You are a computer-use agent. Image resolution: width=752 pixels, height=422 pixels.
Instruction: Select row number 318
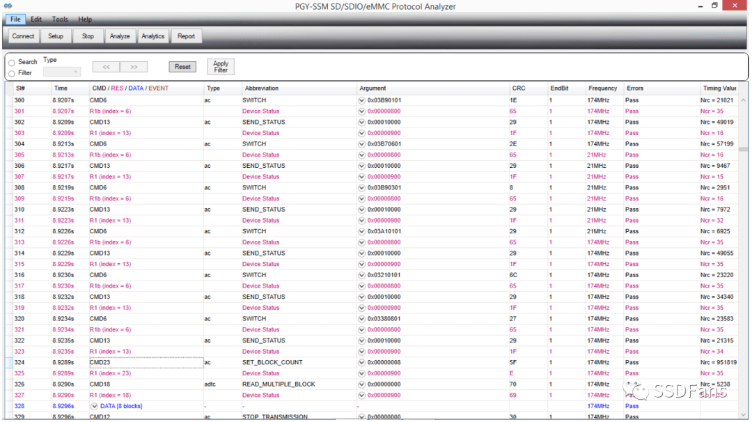coord(19,297)
